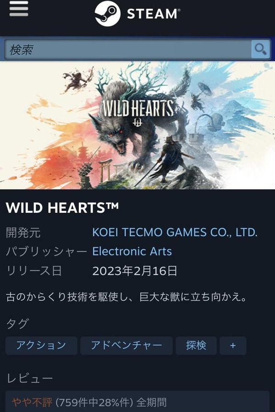The width and height of the screenshot is (275, 412).
Task: Click the 全期間 review period label
Action: tap(151, 402)
